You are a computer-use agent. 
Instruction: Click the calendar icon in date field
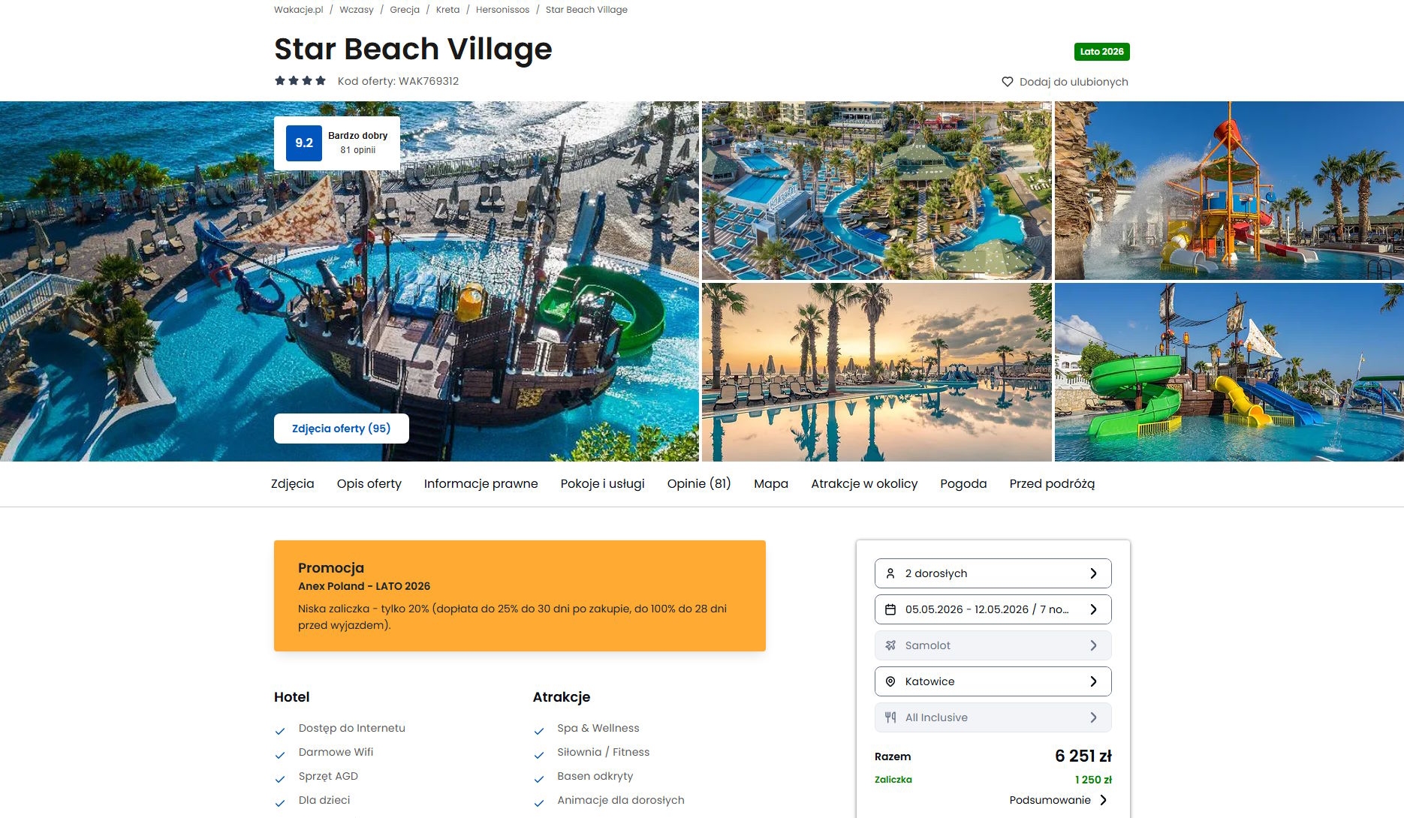(x=890, y=609)
